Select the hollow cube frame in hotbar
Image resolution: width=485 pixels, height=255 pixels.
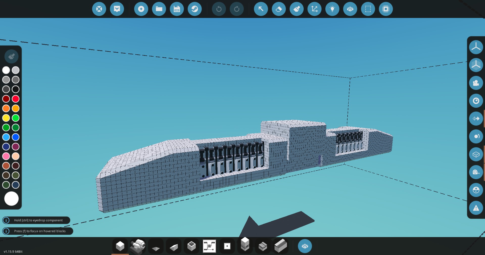point(191,246)
